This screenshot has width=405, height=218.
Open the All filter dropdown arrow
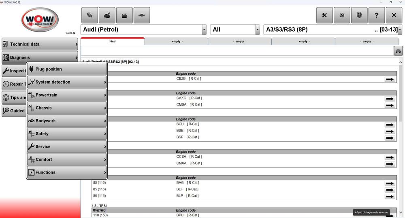pyautogui.click(x=257, y=30)
